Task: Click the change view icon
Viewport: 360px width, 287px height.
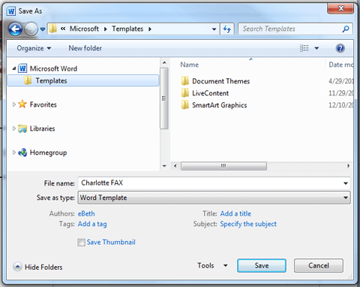Action: pos(304,48)
